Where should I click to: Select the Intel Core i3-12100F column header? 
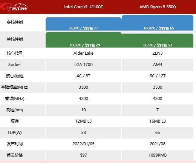83,7
